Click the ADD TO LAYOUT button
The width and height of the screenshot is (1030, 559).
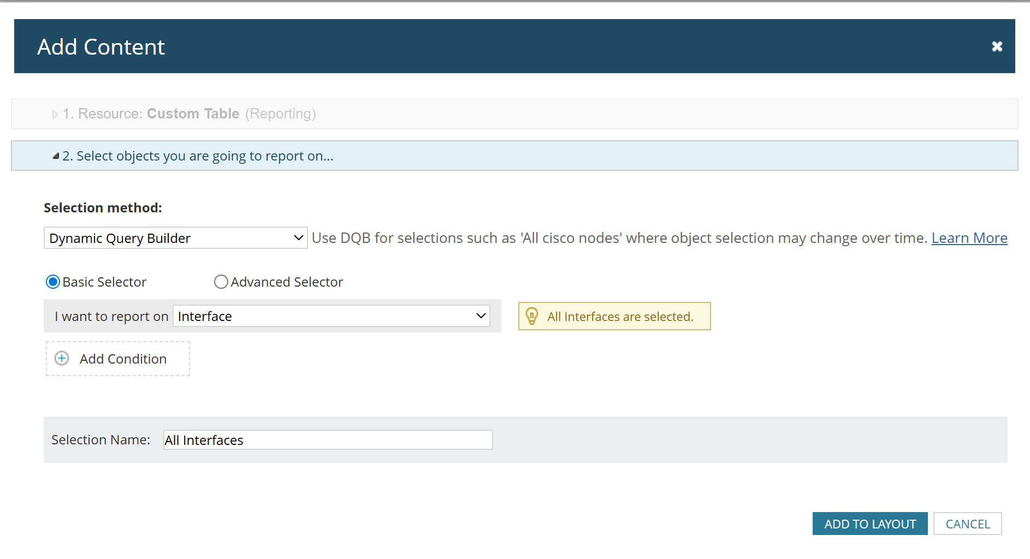[x=869, y=524]
